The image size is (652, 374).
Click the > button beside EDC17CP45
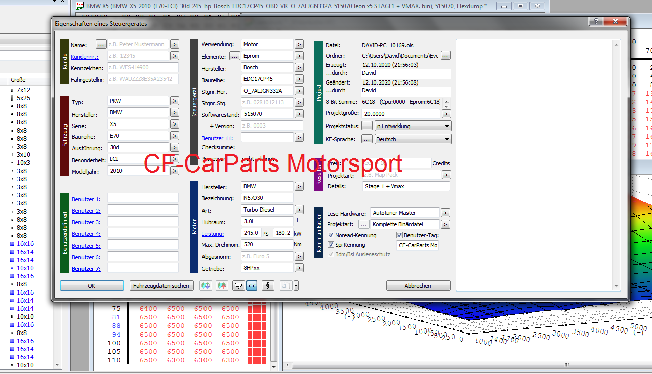tap(299, 79)
